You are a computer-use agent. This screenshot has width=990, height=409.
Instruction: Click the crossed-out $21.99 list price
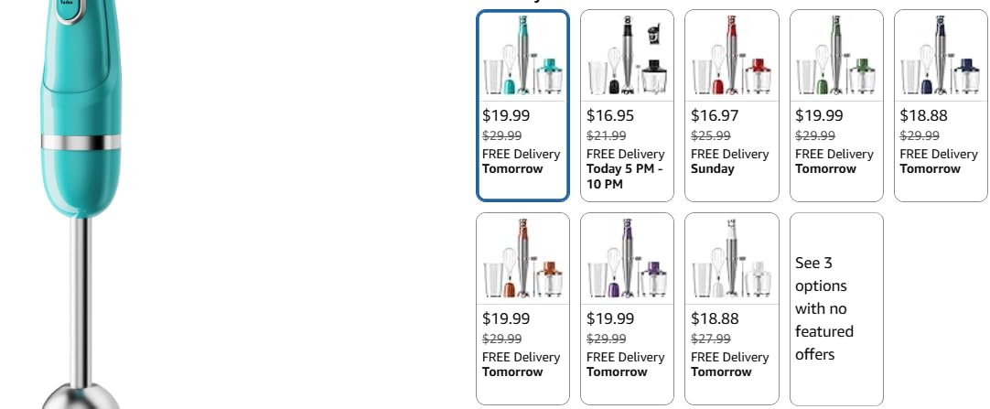(x=606, y=135)
